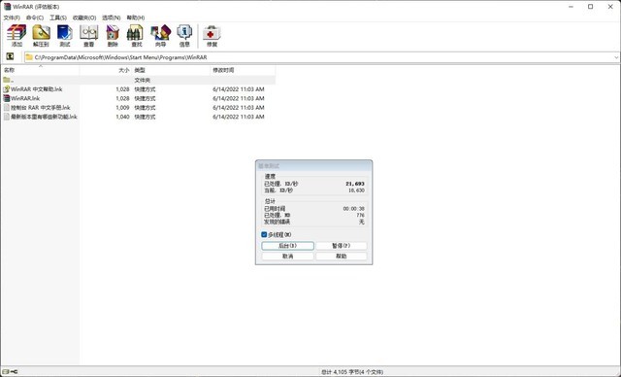Click the size value 1,009

[x=123, y=108]
